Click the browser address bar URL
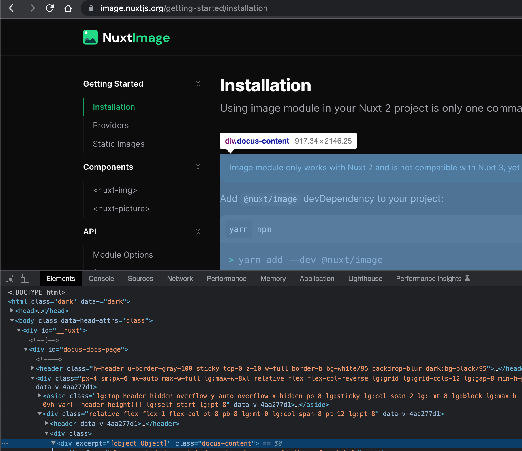The image size is (522, 451). (x=184, y=8)
